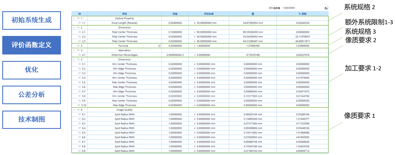This screenshot has height=155, width=396.
Task: Edit the weight field of Focal Length (Paraxial)
Action: pos(175,23)
